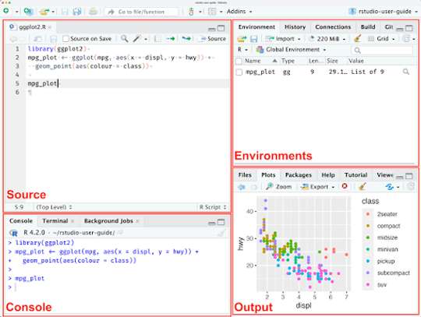Click the console working directory arrow icon
421x317 pixels.
click(120, 233)
